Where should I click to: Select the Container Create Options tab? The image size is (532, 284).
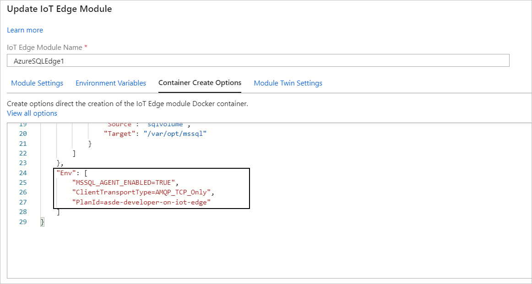[200, 83]
